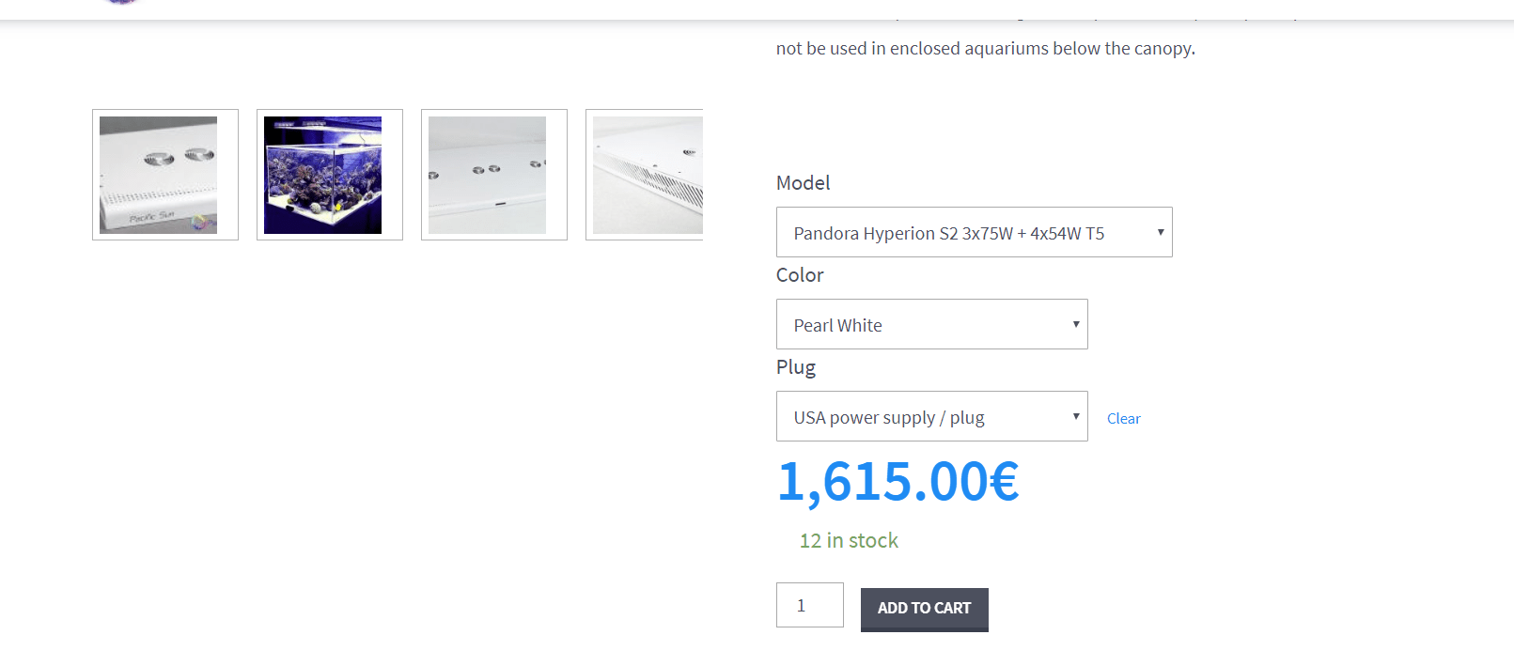
Task: Click the enclosed aquariums canopy warning text
Action: point(985,49)
